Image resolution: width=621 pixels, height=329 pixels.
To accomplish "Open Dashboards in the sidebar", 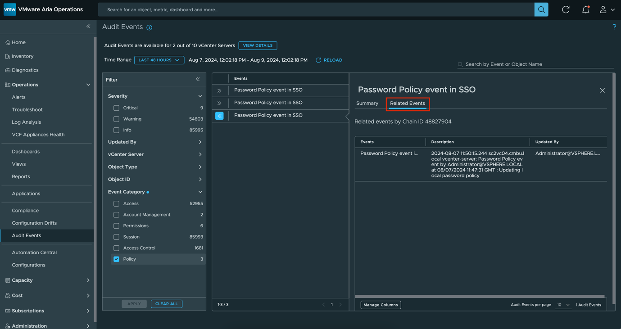I will click(26, 152).
